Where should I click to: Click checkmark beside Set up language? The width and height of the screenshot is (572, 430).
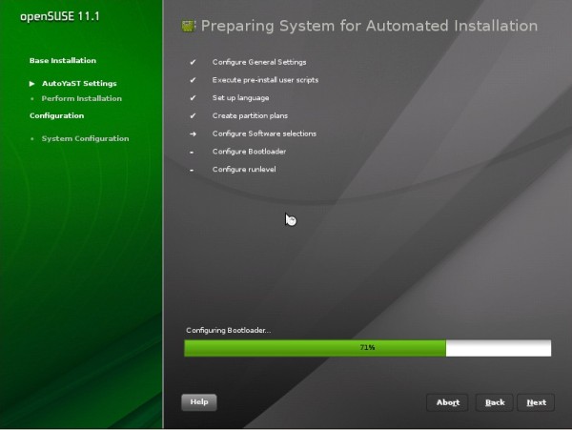tap(193, 98)
